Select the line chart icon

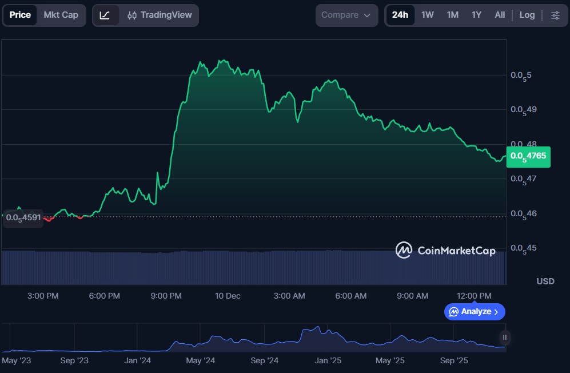click(x=105, y=15)
